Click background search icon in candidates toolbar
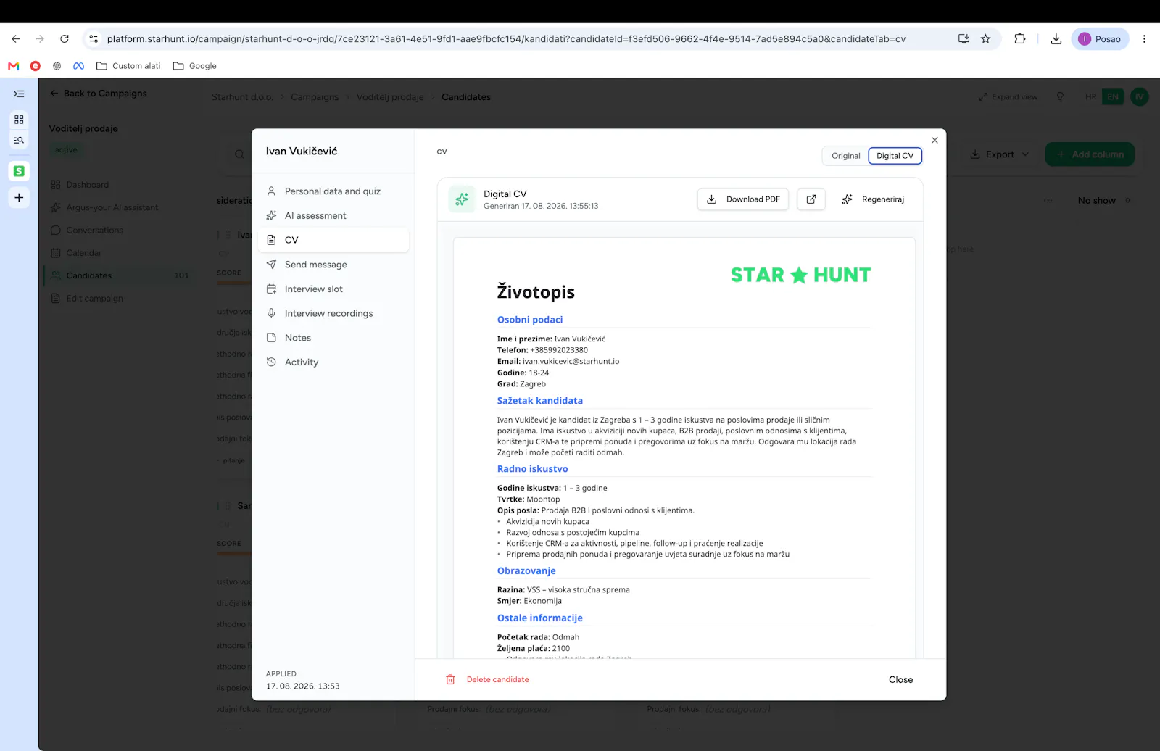1160x751 pixels. pos(239,154)
